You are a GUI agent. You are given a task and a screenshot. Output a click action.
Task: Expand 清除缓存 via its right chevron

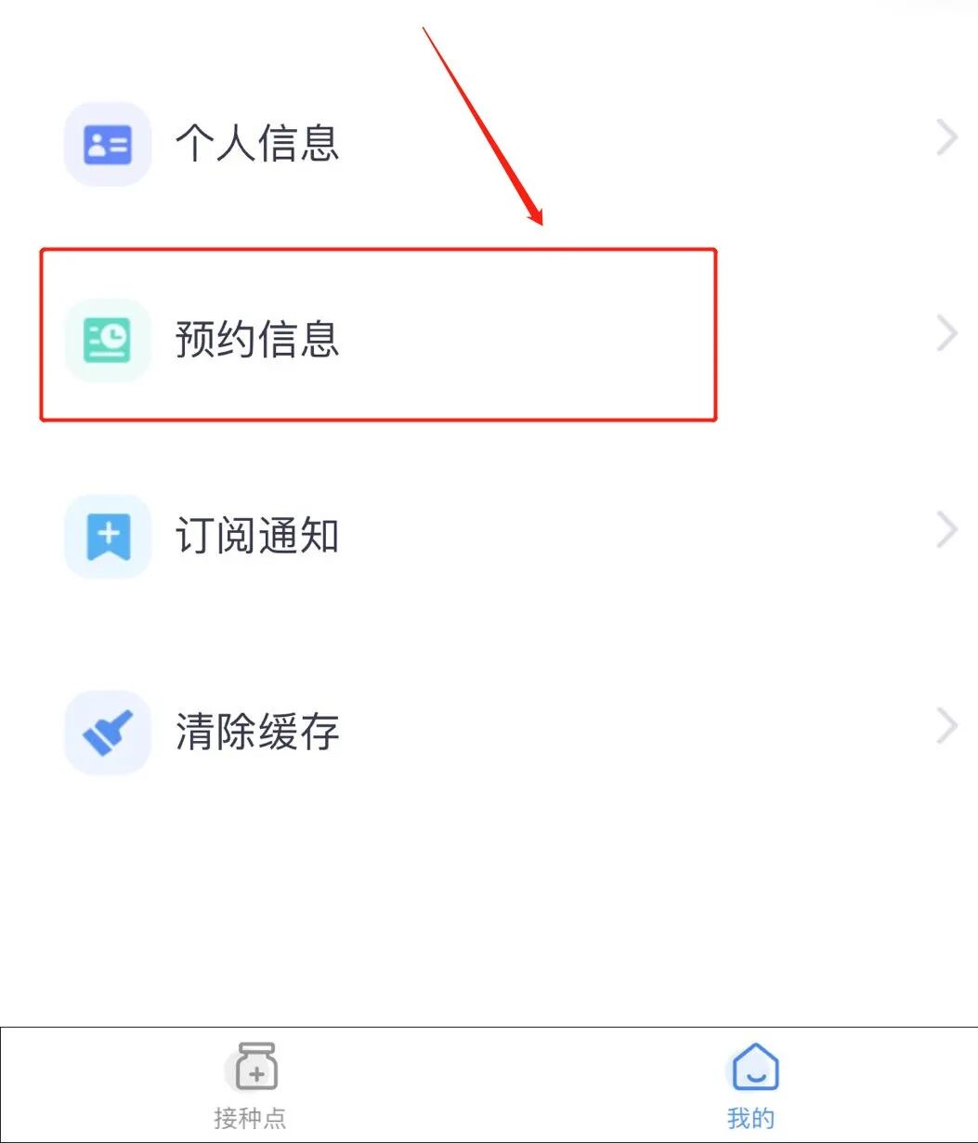[946, 726]
